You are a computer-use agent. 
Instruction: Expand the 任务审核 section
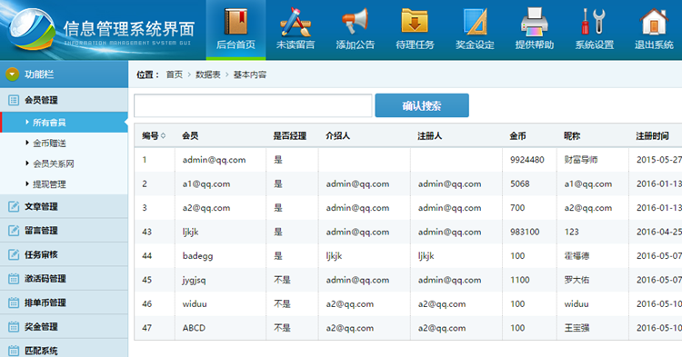pos(64,254)
